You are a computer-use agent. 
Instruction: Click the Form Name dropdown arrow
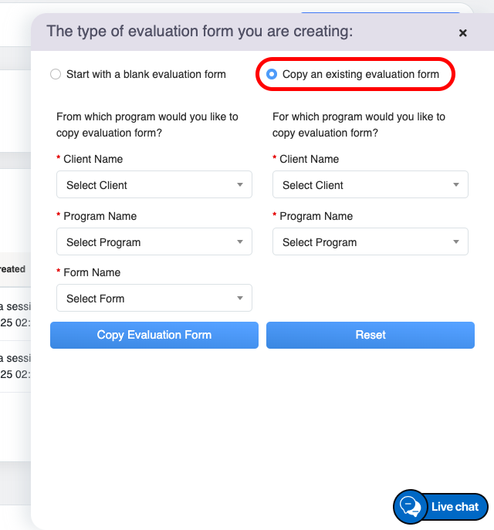(x=240, y=299)
